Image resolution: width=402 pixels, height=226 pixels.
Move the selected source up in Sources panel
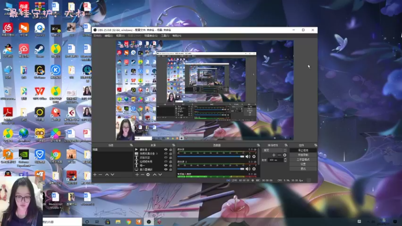click(154, 174)
